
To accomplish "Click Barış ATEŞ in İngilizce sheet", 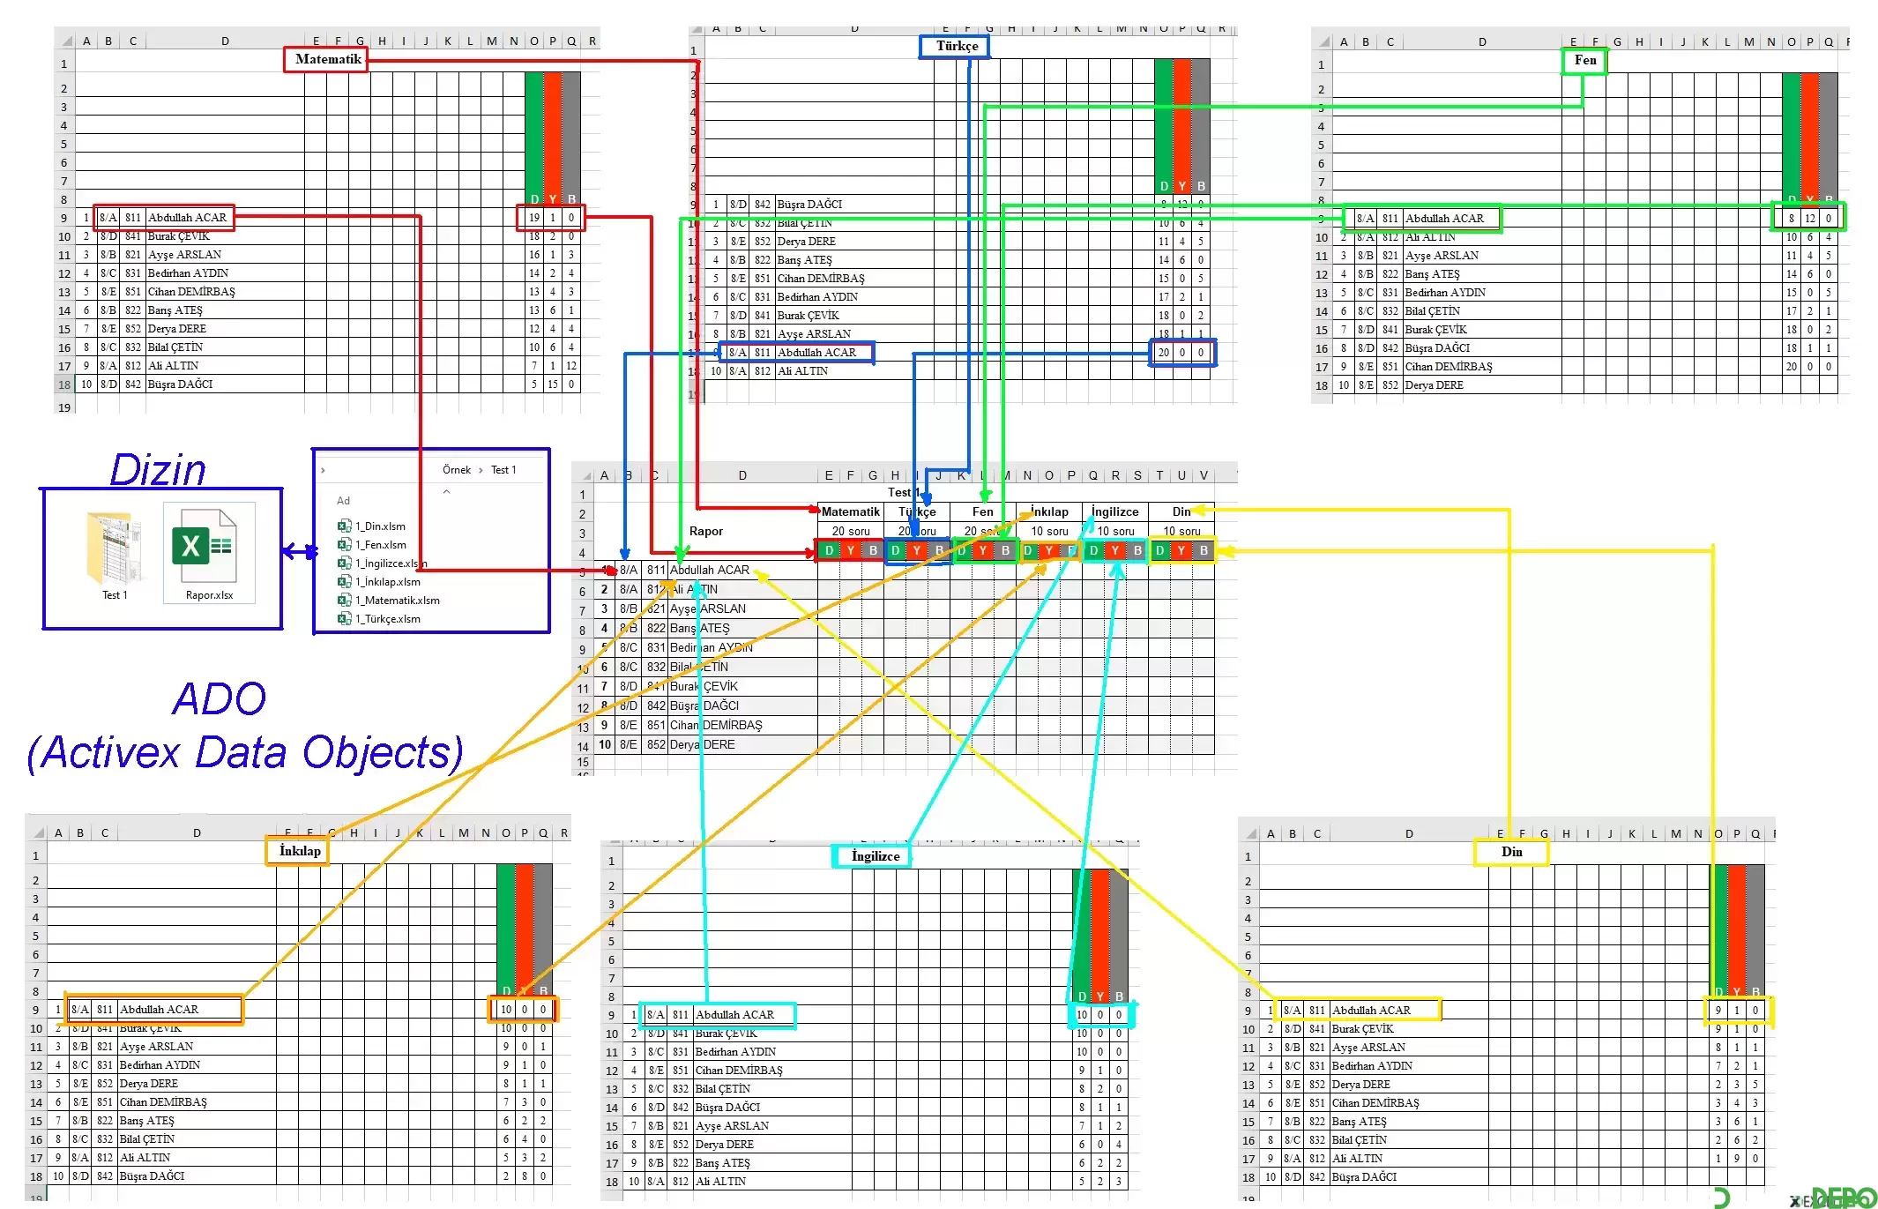I will pos(724,1162).
